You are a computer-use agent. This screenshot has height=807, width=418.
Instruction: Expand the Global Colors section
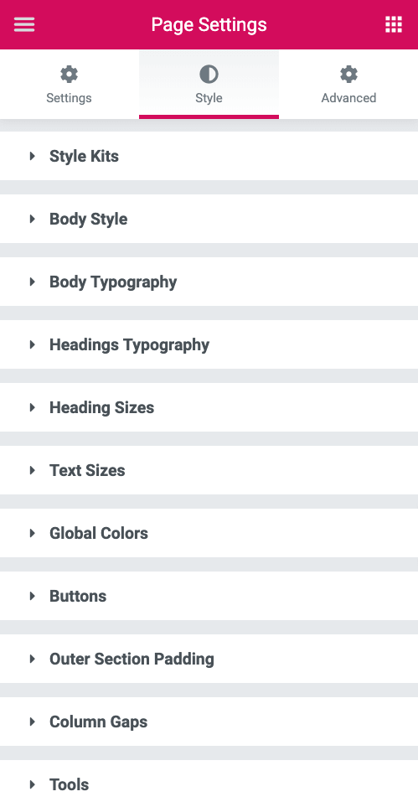point(209,533)
